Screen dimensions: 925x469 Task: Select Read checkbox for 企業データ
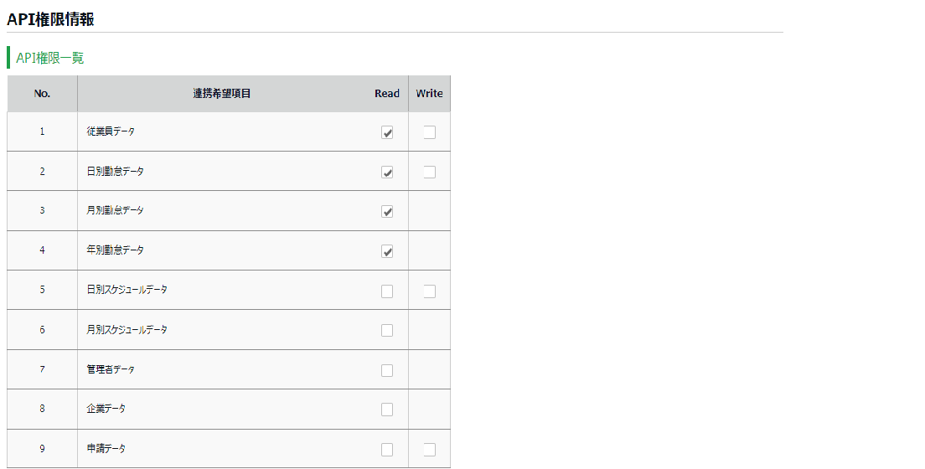(387, 410)
